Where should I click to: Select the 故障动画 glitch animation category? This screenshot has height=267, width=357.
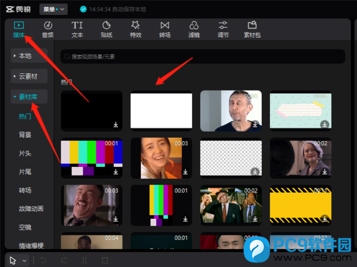point(31,209)
